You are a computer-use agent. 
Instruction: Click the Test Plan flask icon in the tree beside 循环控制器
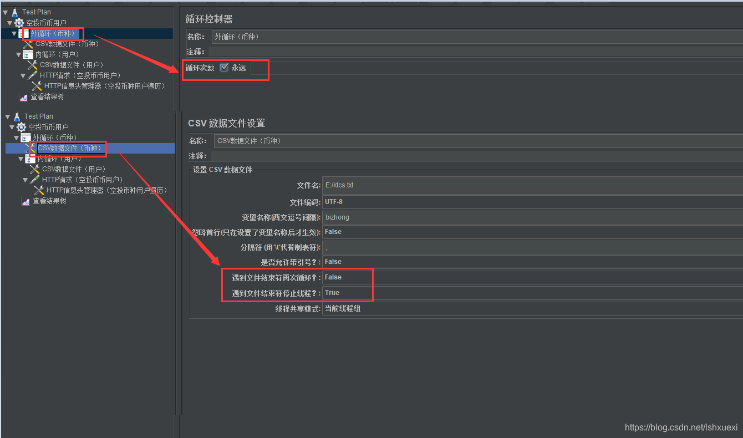[x=15, y=12]
